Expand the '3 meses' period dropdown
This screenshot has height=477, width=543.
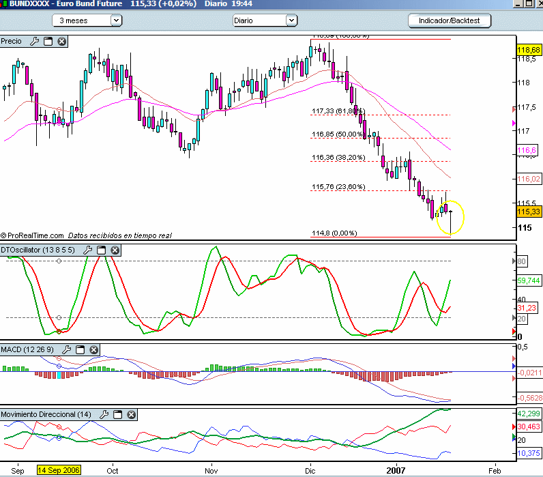[x=115, y=20]
